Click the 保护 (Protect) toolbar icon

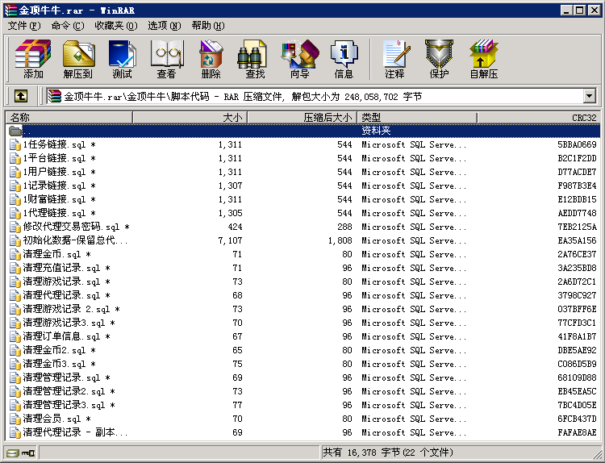tap(439, 59)
